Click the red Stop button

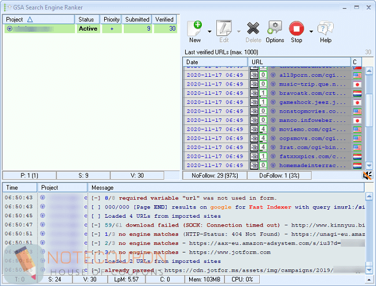click(x=296, y=28)
